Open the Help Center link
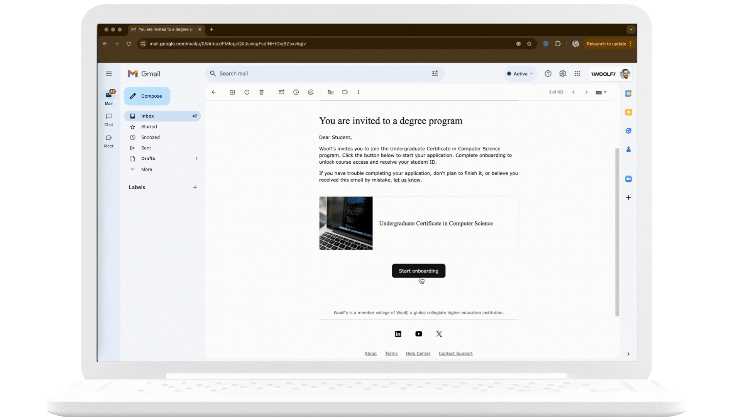The image size is (741, 417). (x=418, y=353)
